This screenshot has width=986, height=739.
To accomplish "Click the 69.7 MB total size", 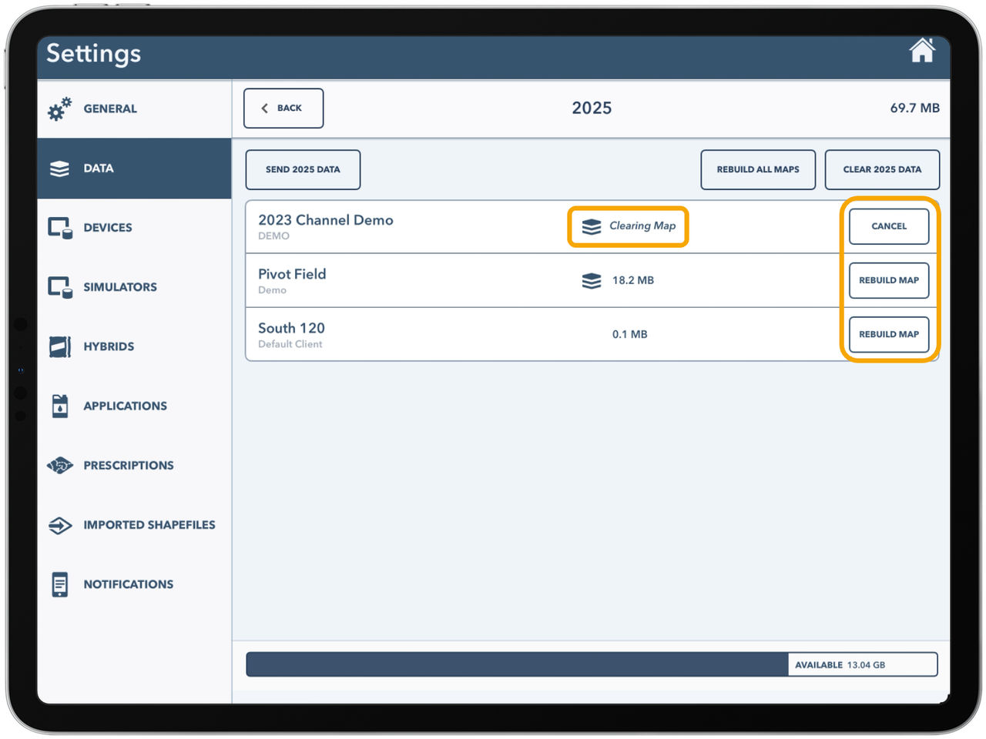I will coord(915,108).
